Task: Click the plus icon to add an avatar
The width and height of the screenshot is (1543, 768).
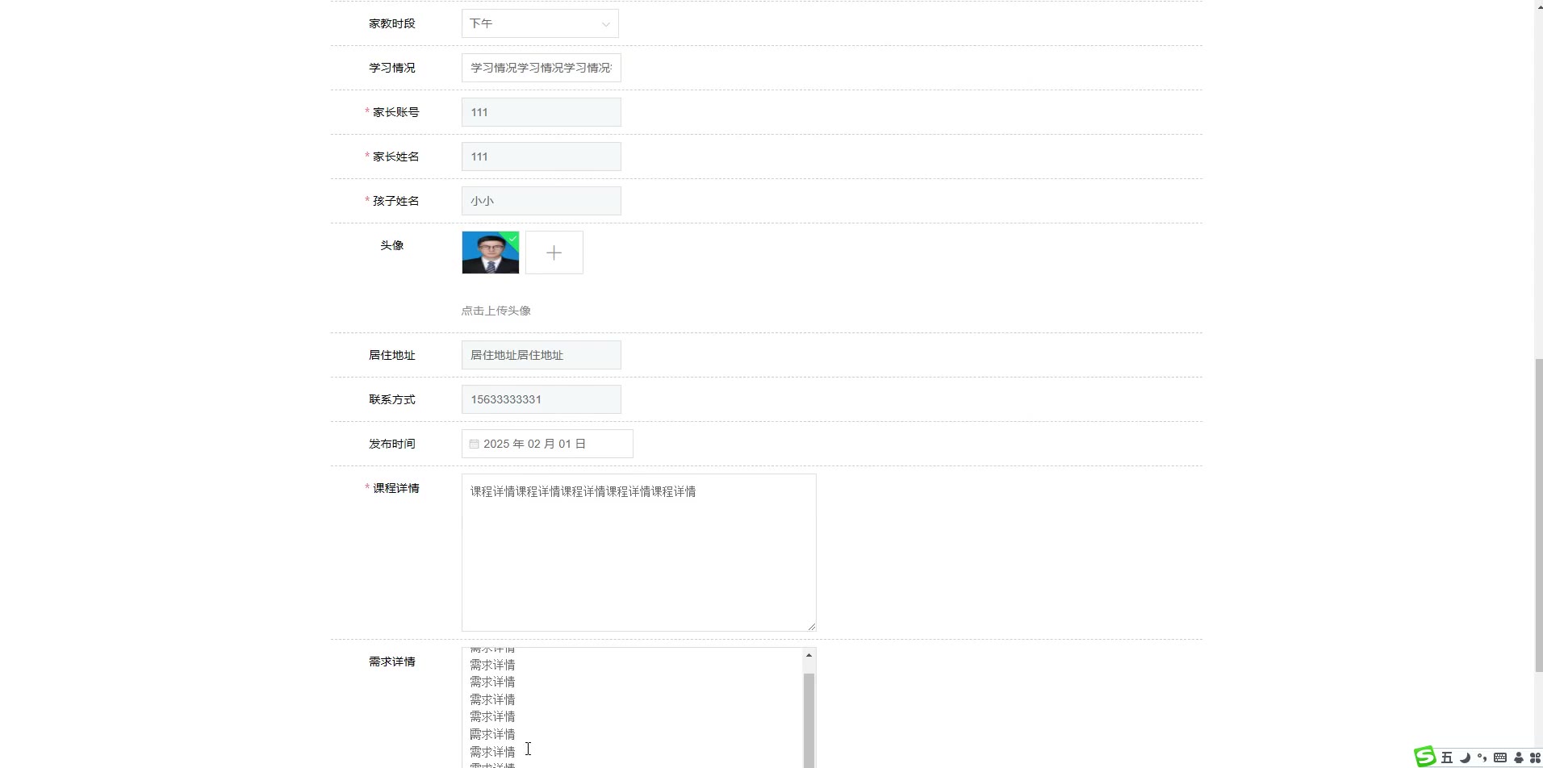Action: [x=554, y=253]
